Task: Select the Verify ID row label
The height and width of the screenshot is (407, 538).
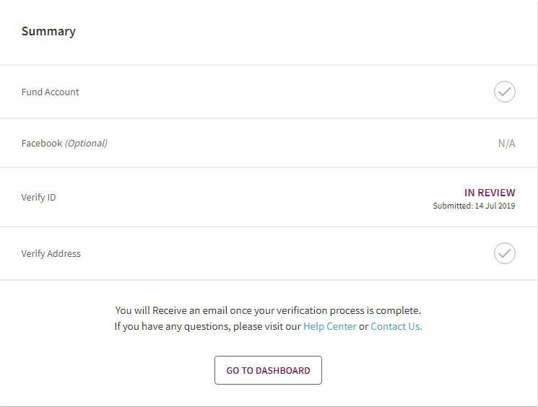Action: [39, 197]
